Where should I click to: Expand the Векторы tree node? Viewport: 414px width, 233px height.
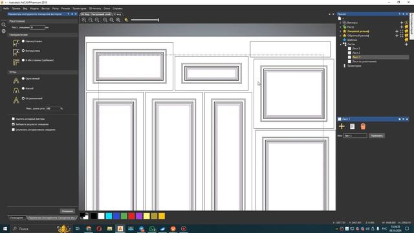[x=340, y=23]
